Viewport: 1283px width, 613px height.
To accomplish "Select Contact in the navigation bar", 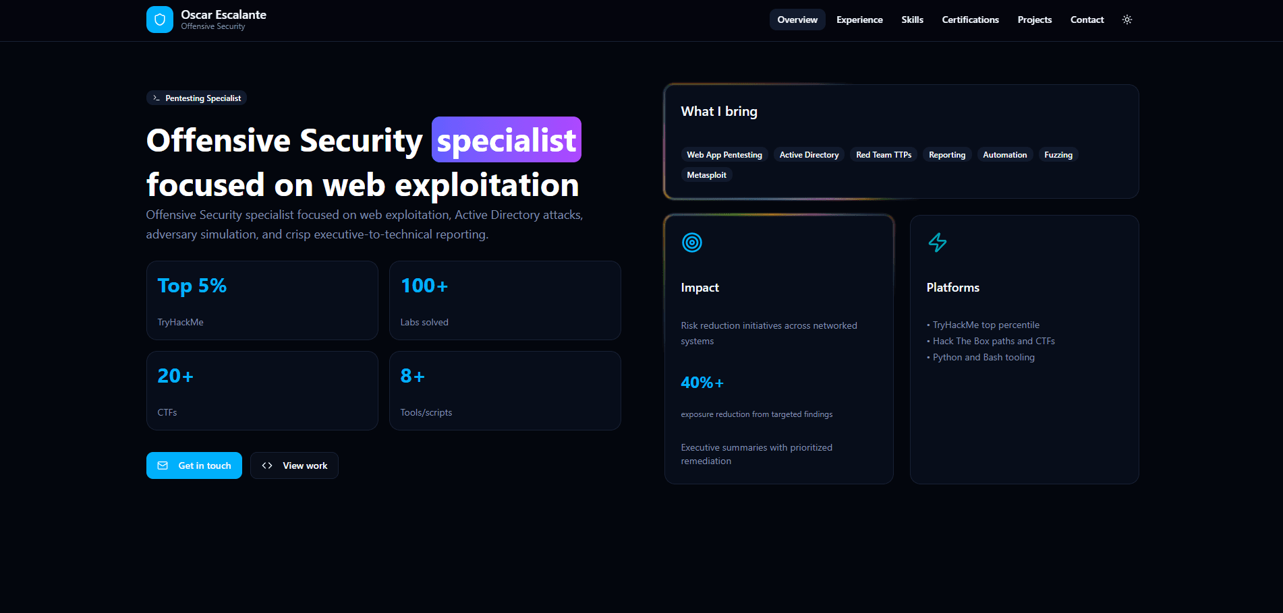I will coord(1087,20).
